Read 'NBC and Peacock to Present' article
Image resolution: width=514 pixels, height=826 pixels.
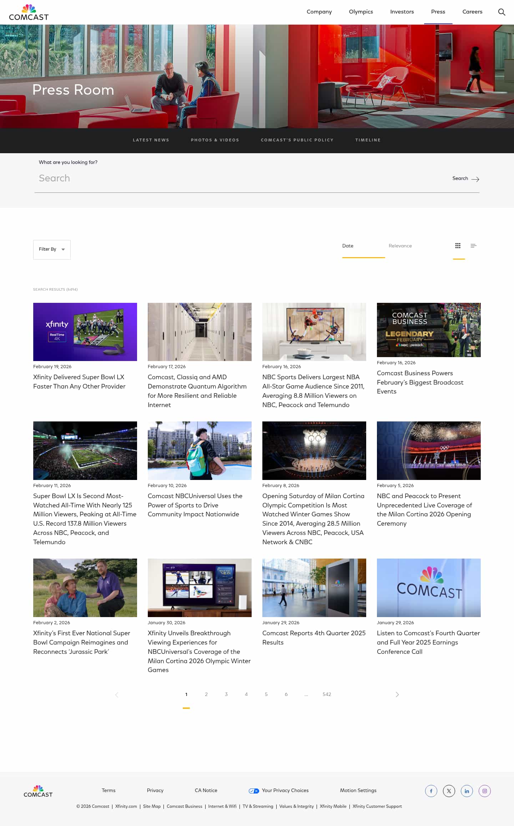[x=424, y=510]
